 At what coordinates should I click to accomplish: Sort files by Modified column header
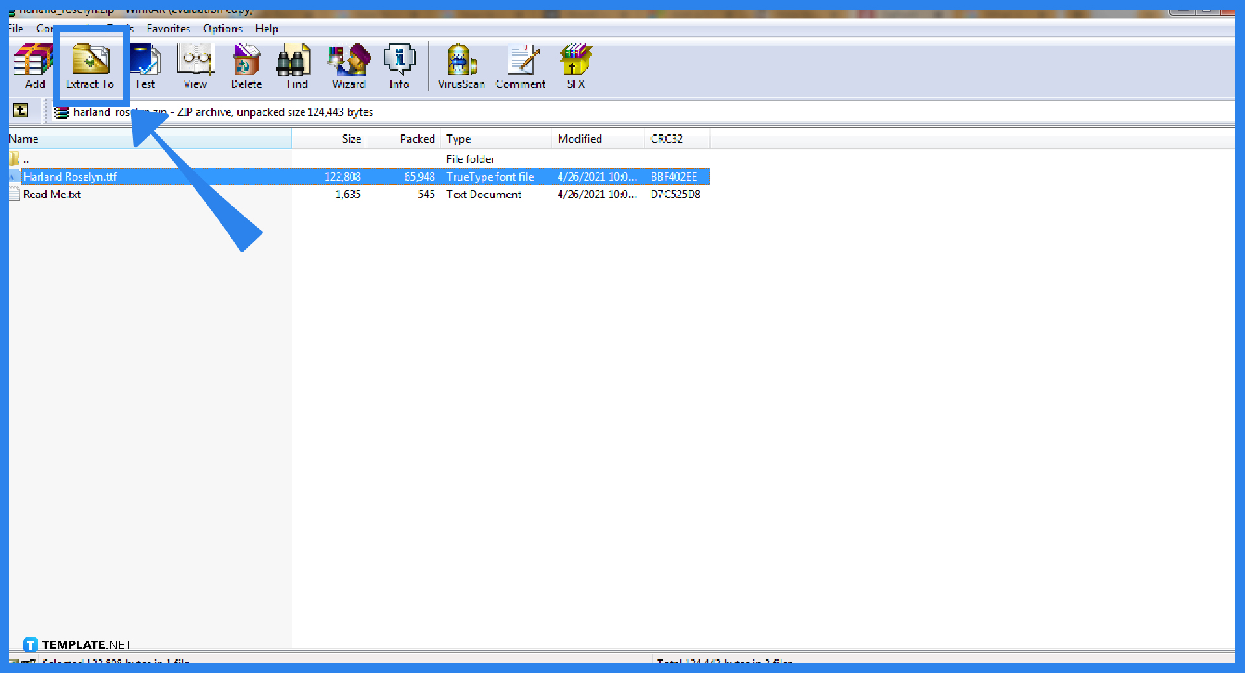click(x=580, y=139)
